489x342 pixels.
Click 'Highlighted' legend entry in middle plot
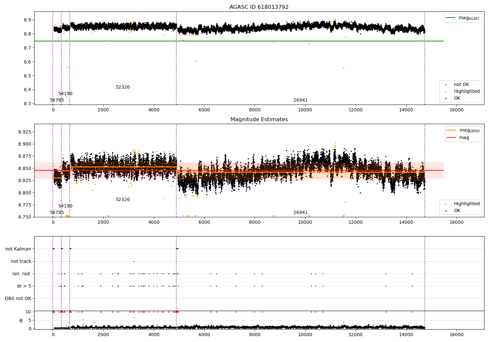click(463, 204)
